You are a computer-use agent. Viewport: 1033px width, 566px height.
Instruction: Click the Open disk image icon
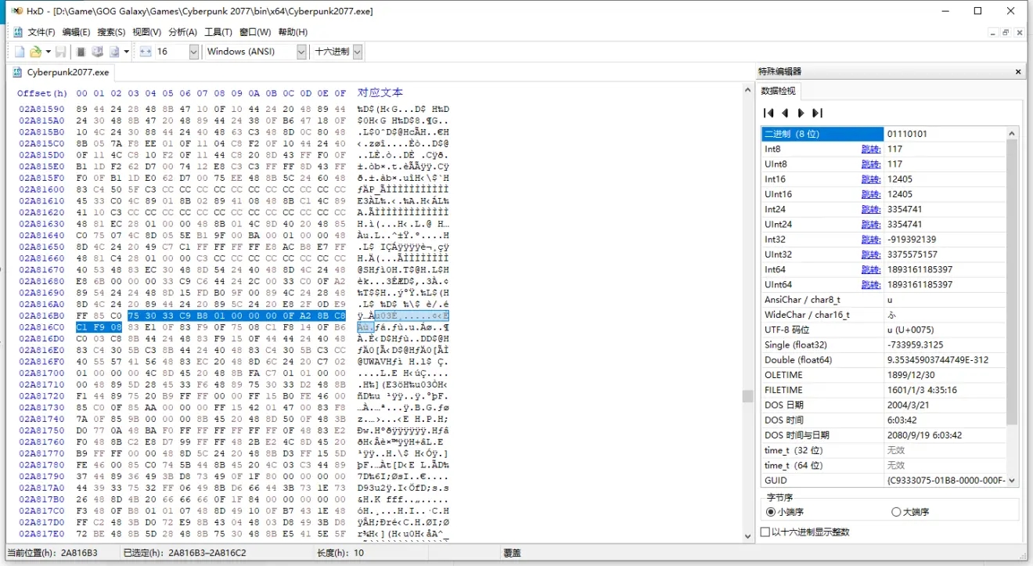coord(114,52)
